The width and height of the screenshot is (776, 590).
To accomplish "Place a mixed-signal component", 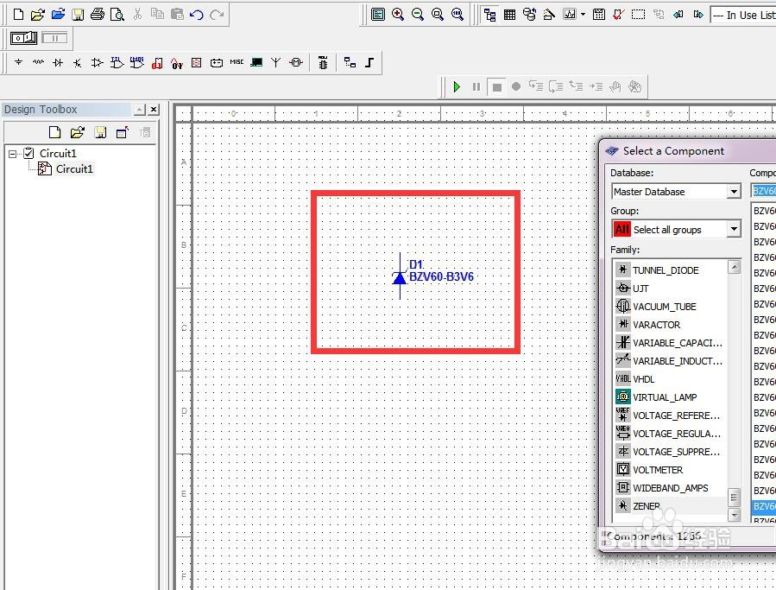I will click(x=177, y=62).
